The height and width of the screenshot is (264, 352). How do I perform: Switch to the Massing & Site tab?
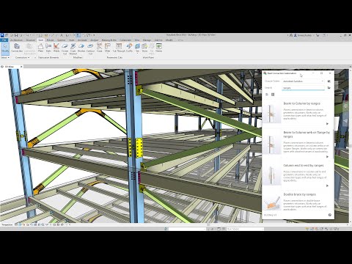click(x=109, y=40)
